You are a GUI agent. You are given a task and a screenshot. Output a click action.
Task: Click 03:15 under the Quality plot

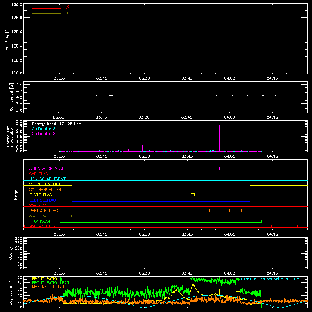pyautogui.click(x=102, y=273)
